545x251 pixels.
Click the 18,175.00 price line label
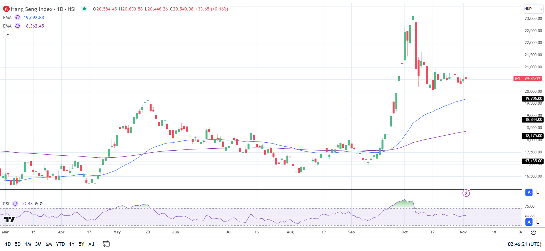[x=533, y=136]
